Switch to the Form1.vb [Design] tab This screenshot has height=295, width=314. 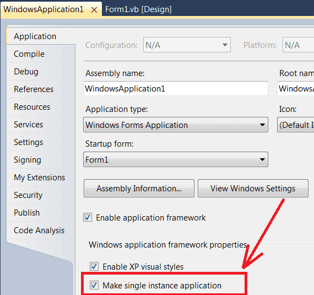pyautogui.click(x=138, y=9)
